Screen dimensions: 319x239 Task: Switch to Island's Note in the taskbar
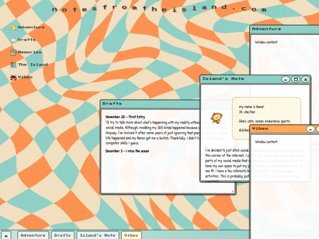click(x=97, y=235)
